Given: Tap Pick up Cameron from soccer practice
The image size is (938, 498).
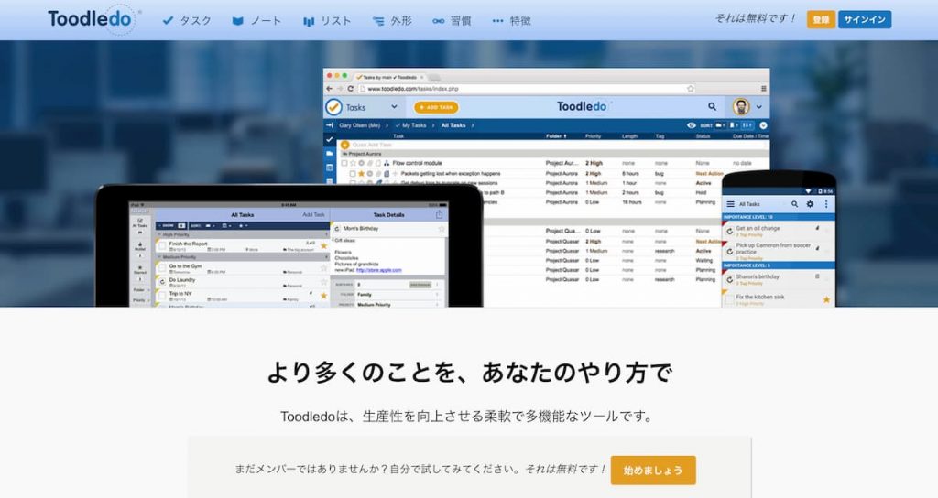Looking at the screenshot, I should pyautogui.click(x=773, y=249).
